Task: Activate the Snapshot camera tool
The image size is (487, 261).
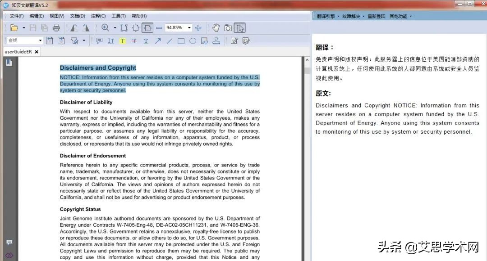Action: (228, 27)
